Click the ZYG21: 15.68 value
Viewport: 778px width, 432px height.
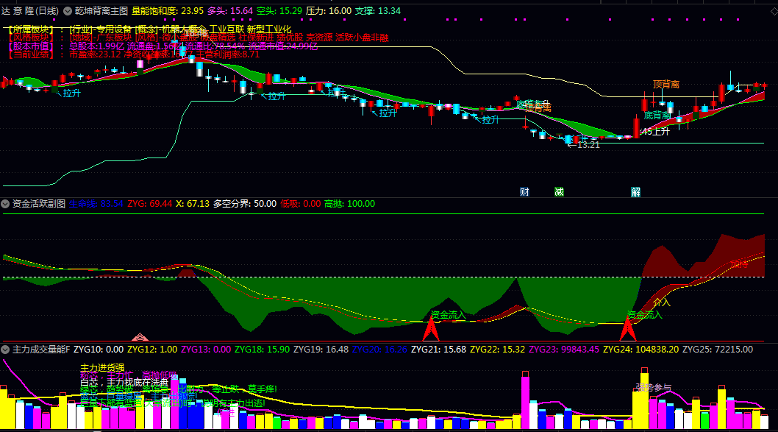pyautogui.click(x=438, y=350)
